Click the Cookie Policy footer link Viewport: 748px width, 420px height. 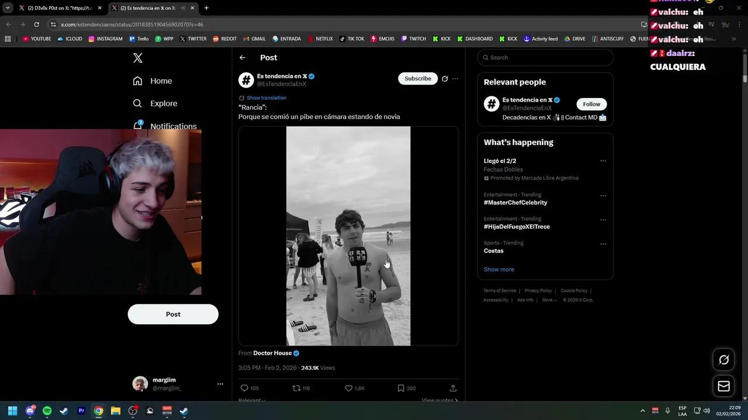[x=574, y=290]
